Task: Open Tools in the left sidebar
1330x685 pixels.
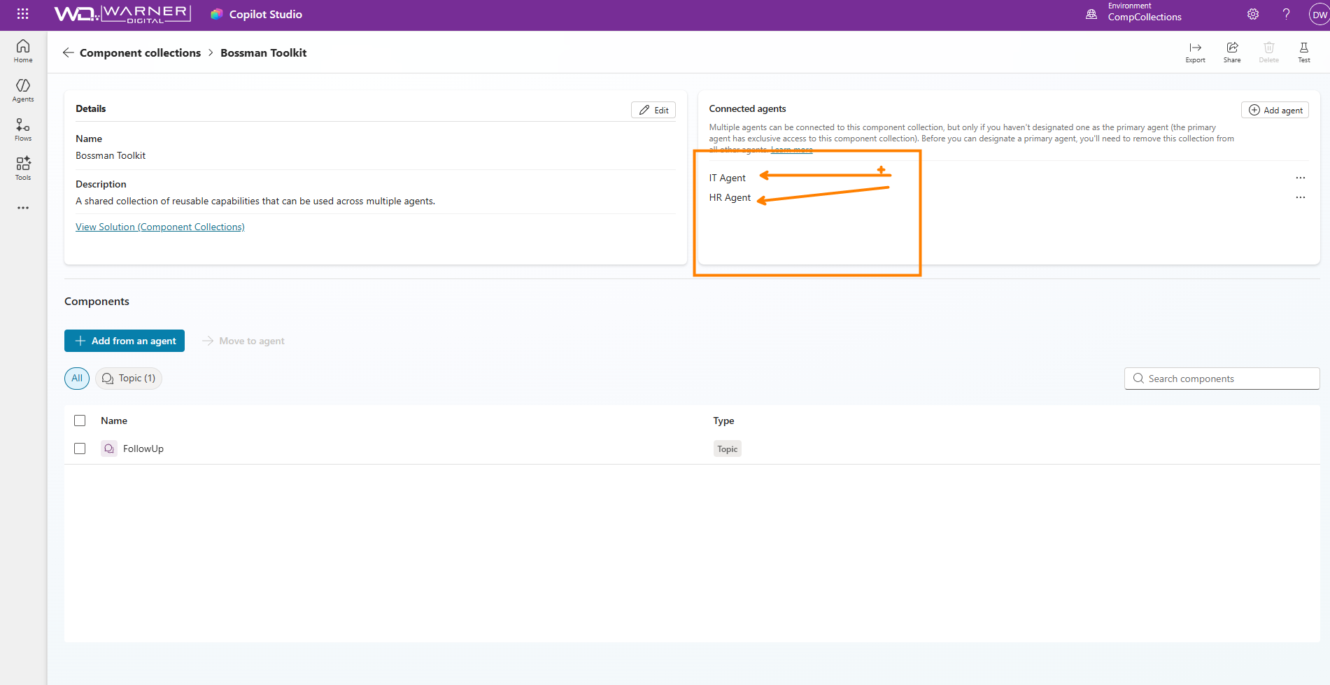Action: pyautogui.click(x=23, y=169)
